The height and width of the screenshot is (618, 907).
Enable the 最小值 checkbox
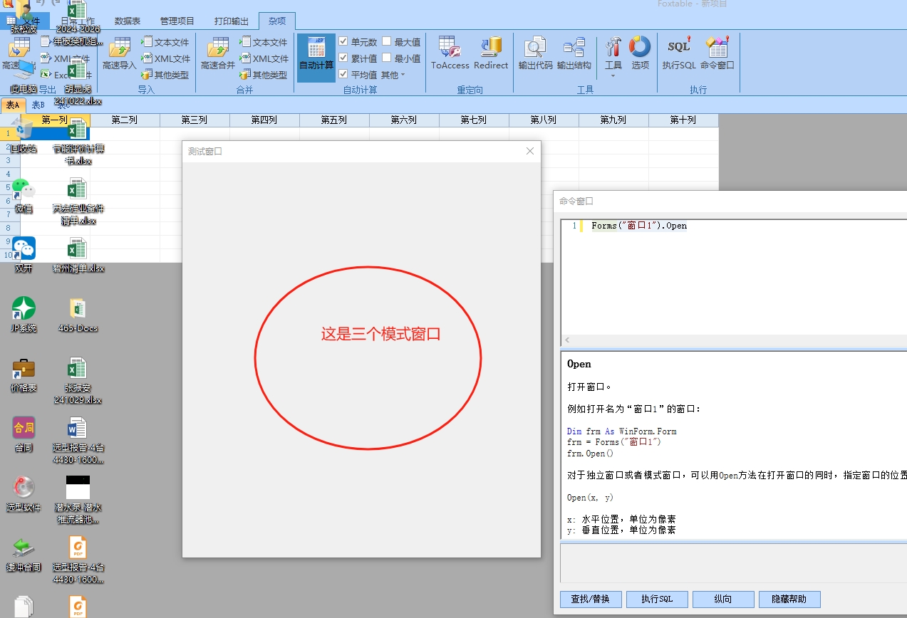(387, 58)
